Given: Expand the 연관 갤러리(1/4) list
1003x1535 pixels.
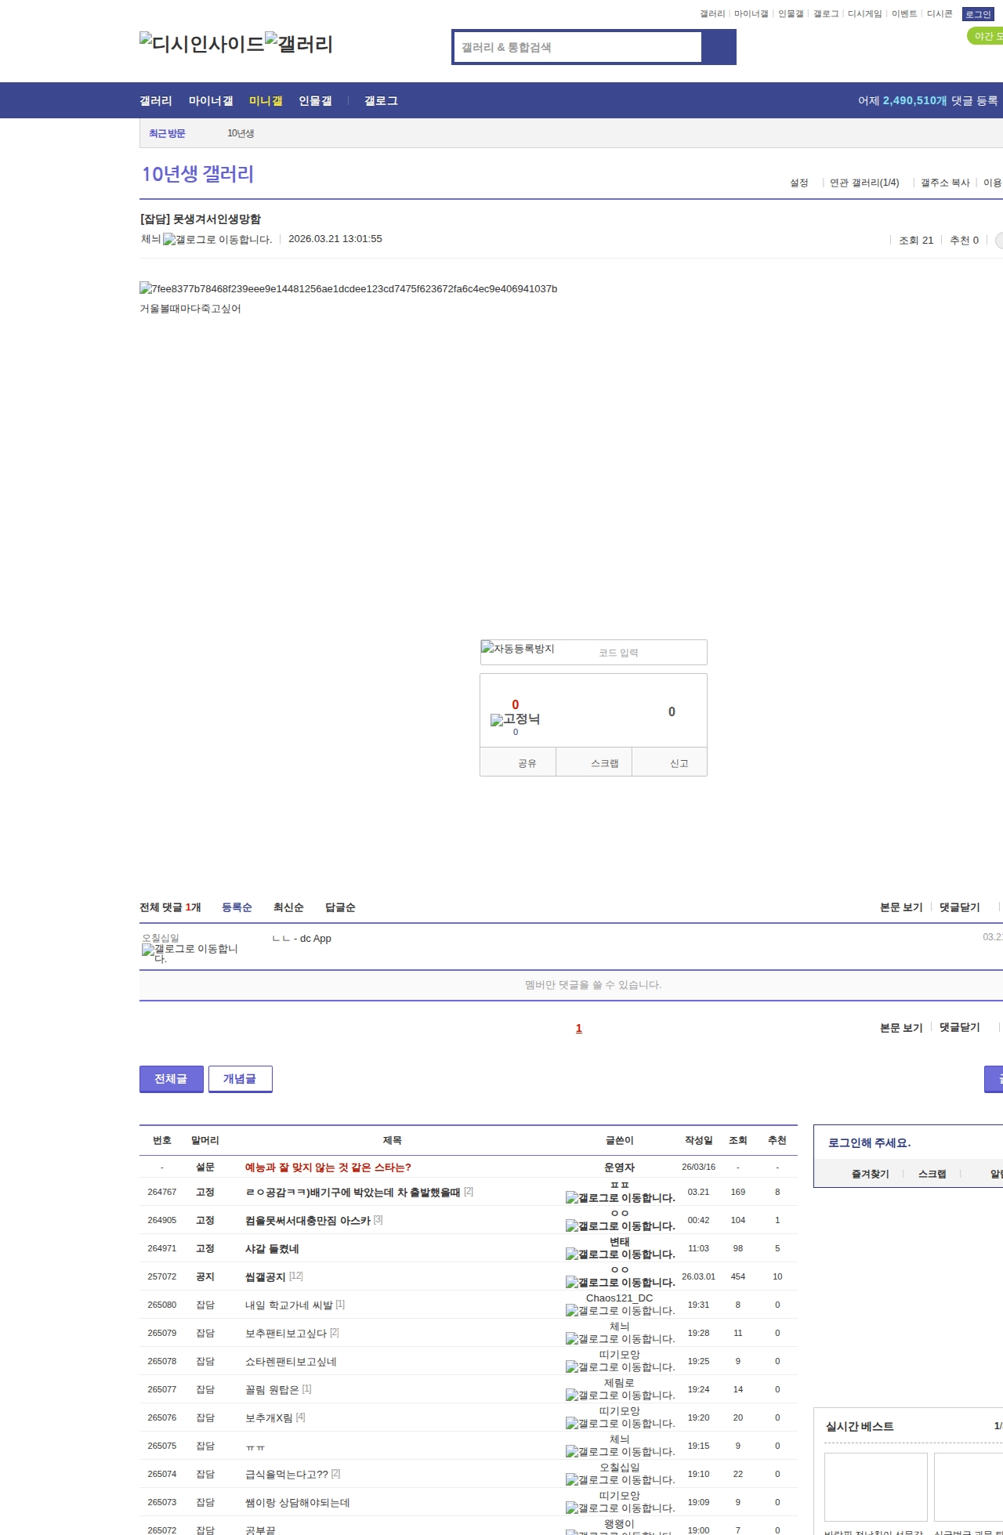Looking at the screenshot, I should pyautogui.click(x=864, y=183).
